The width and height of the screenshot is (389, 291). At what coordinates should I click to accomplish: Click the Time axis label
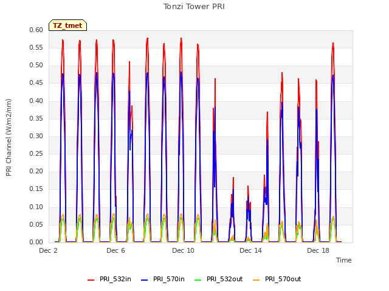tap(344, 260)
